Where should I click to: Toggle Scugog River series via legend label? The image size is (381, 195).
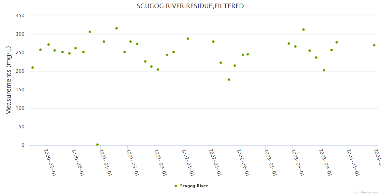point(194,186)
